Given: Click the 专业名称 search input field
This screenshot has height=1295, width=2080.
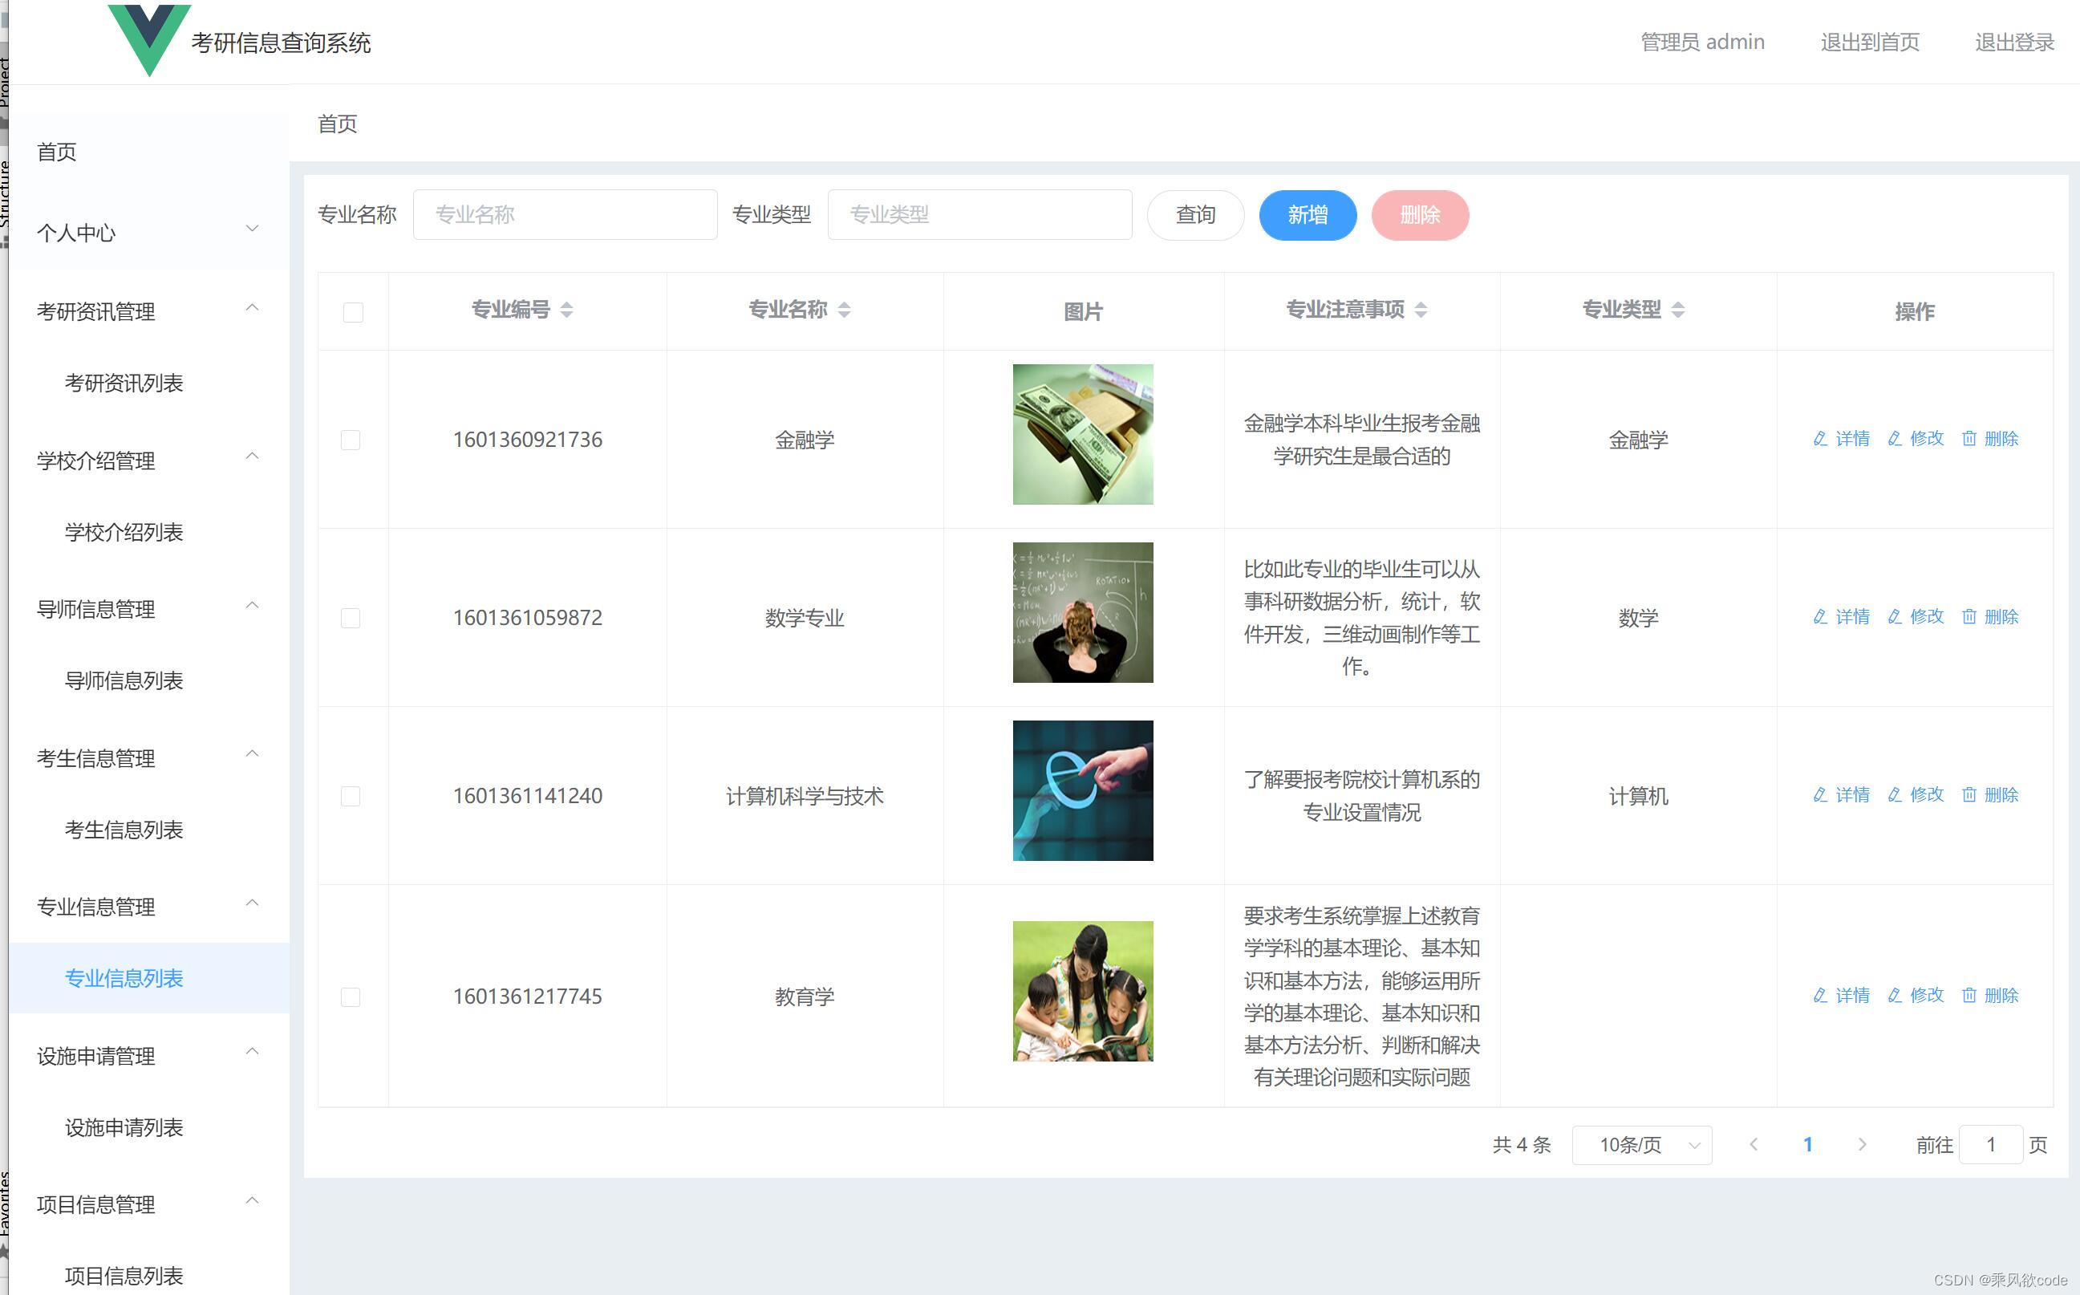Looking at the screenshot, I should pyautogui.click(x=566, y=214).
